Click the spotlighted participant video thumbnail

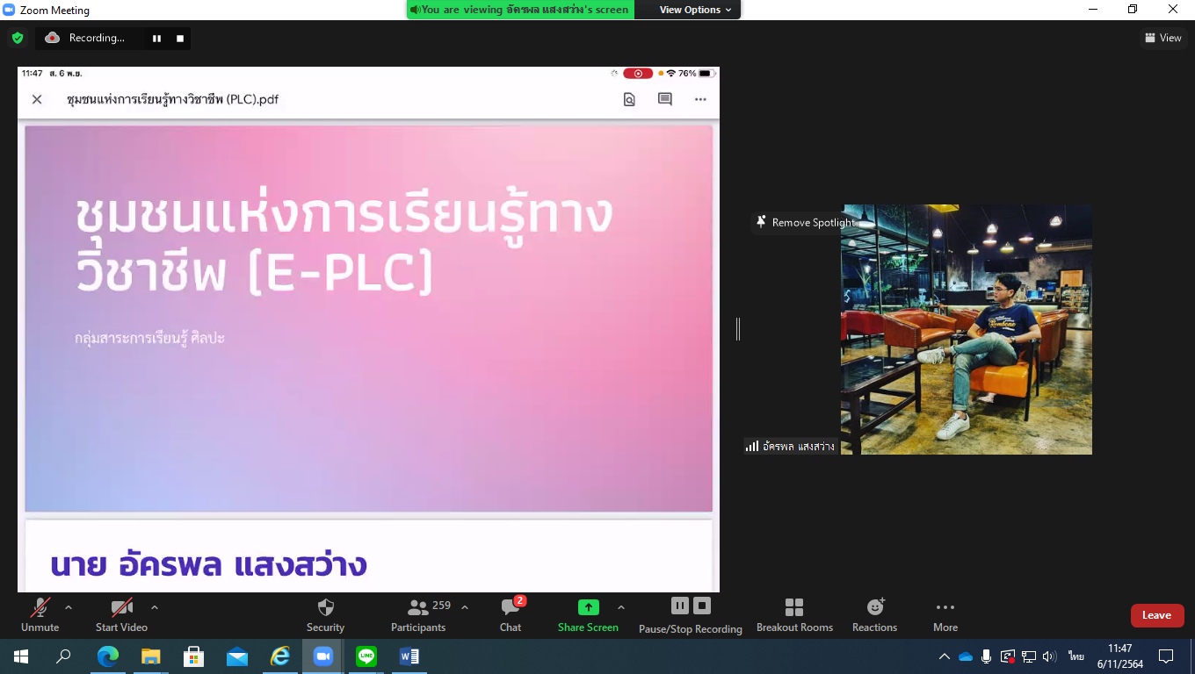click(967, 329)
